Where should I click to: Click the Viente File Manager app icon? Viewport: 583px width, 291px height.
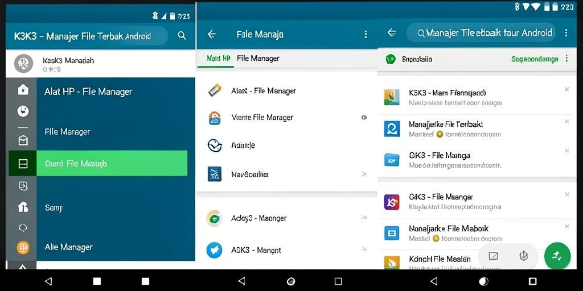coord(215,118)
